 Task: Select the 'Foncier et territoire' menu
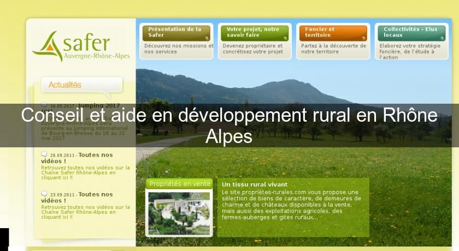(x=333, y=33)
